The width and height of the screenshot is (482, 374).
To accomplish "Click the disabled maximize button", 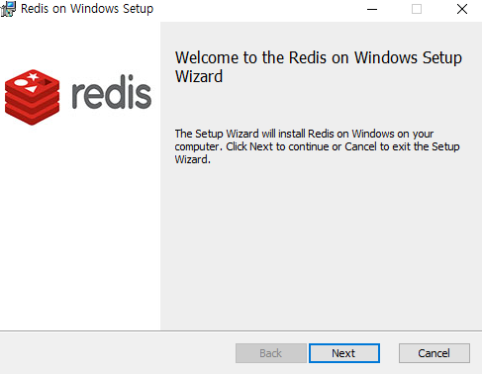I will pos(417,9).
